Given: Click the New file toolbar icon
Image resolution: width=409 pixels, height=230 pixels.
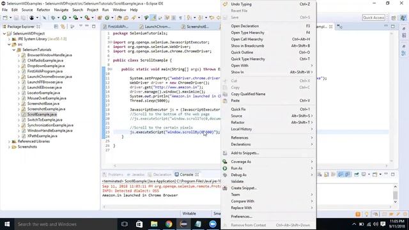Looking at the screenshot, I should 5,18.
